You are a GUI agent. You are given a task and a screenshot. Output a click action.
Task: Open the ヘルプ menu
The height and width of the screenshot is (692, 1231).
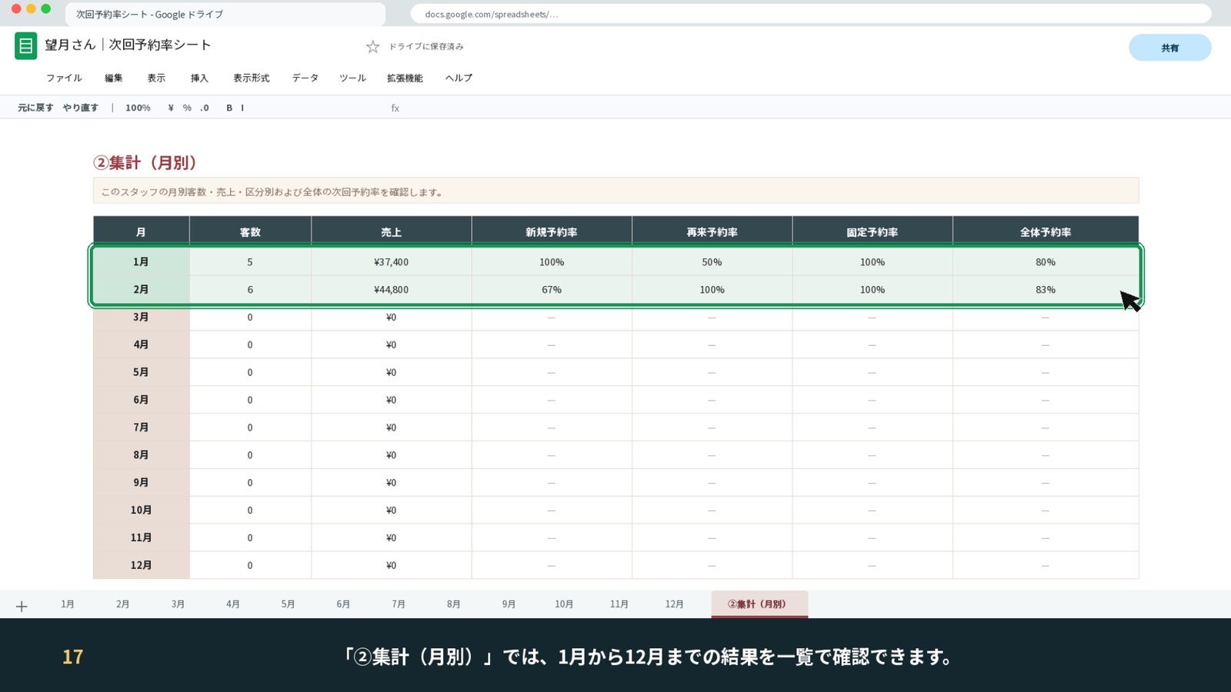coord(459,78)
